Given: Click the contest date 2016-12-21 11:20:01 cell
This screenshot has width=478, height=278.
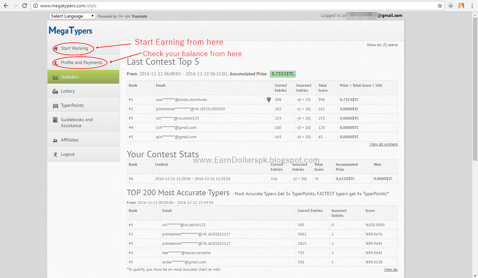Looking at the screenshot, I should (x=193, y=179).
